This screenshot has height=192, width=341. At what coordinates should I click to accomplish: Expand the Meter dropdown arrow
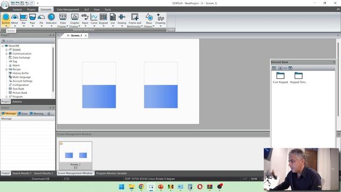[14, 26]
